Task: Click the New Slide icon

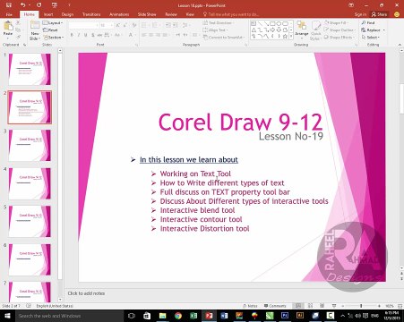Action: coord(34,26)
